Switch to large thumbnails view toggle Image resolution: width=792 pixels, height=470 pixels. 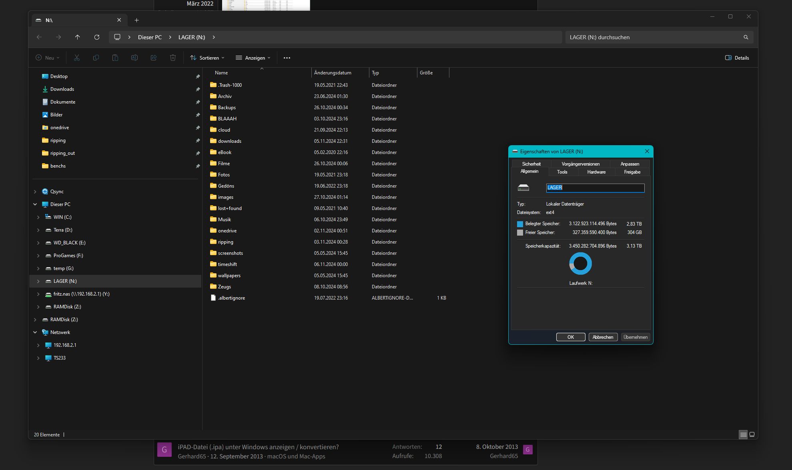pos(752,434)
